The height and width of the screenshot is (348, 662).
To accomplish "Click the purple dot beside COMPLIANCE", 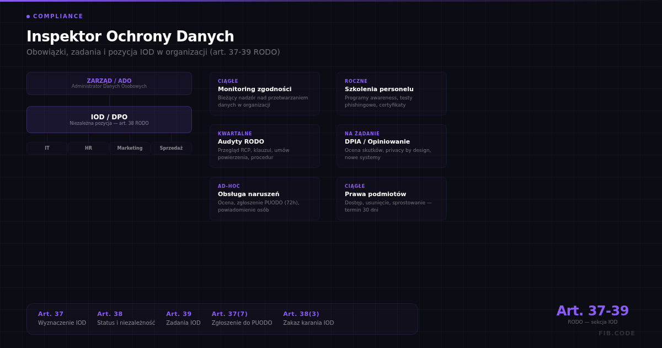I will pos(28,17).
